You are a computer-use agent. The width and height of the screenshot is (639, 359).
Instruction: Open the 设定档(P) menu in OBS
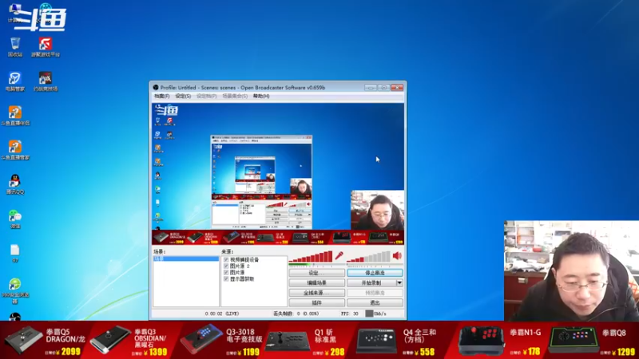pyautogui.click(x=207, y=97)
